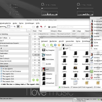Open the Wiedergabeliste menu in Amarok

click(x=5, y=23)
